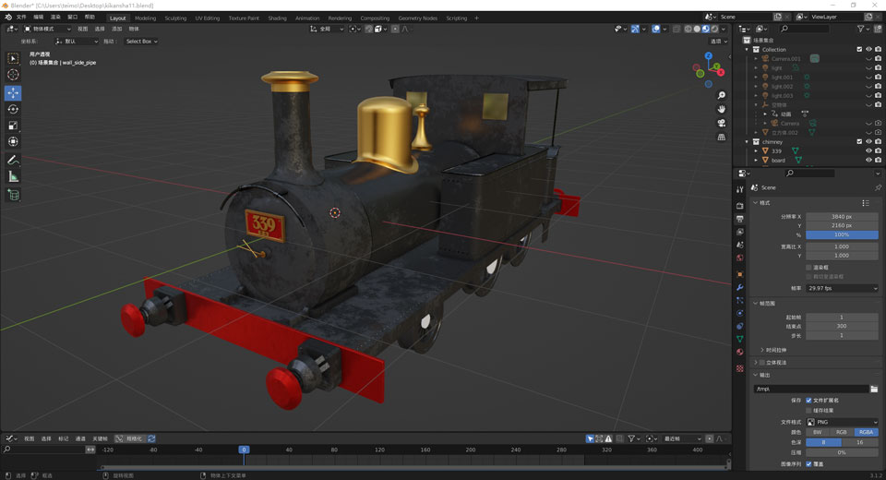886x480 pixels.
Task: Click the 压缩 0% compression slider
Action: pyautogui.click(x=842, y=452)
